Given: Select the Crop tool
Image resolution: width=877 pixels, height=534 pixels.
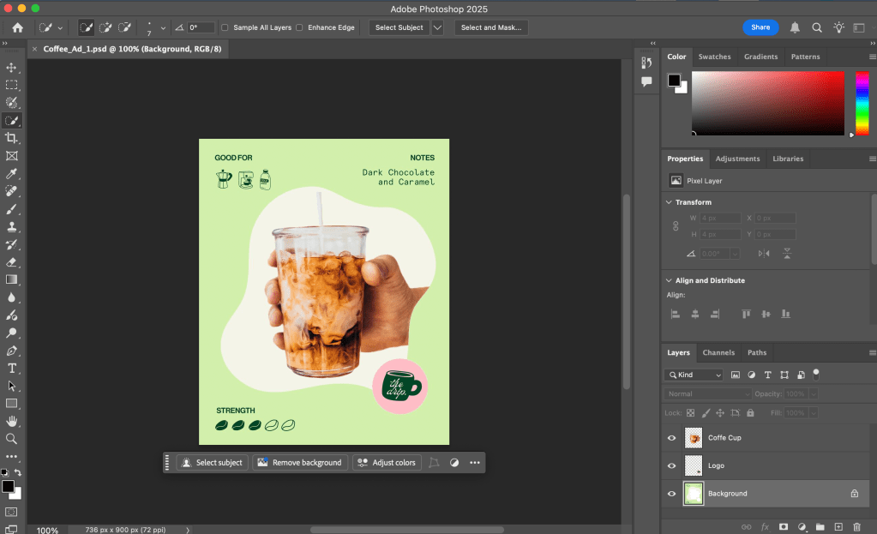Looking at the screenshot, I should coord(12,138).
